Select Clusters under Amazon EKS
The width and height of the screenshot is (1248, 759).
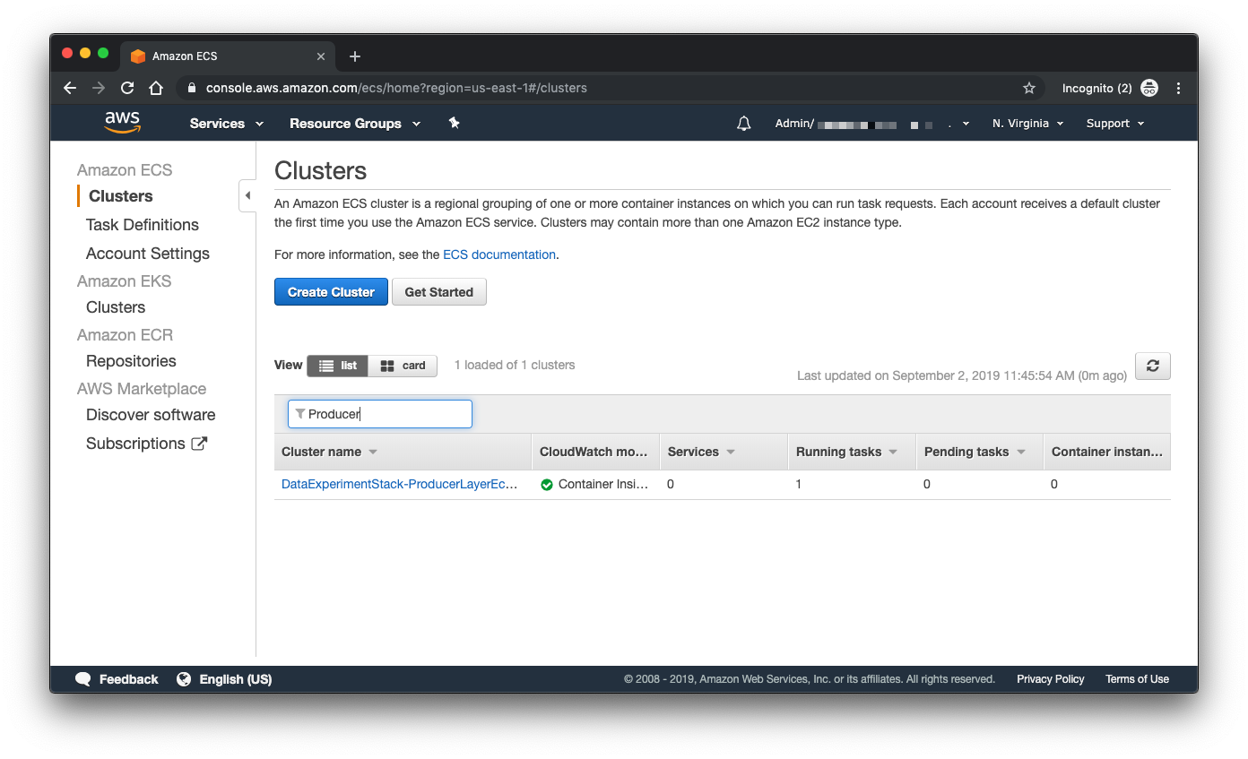tap(116, 307)
